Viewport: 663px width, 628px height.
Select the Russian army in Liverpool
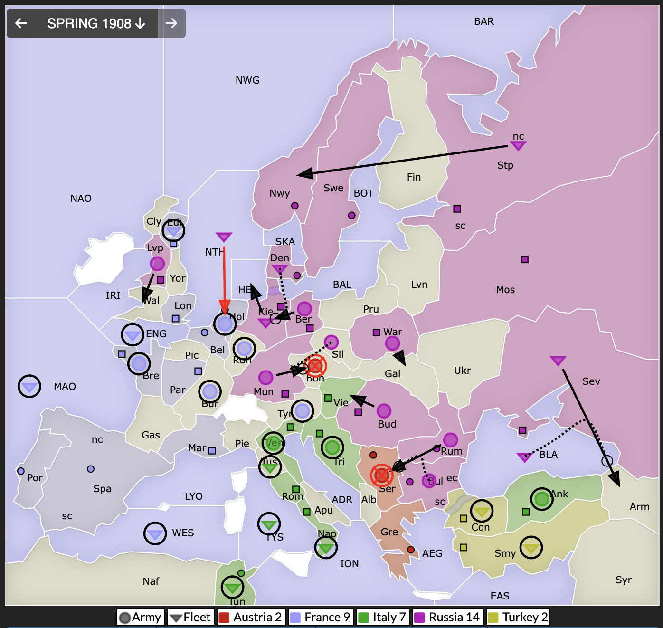157,264
